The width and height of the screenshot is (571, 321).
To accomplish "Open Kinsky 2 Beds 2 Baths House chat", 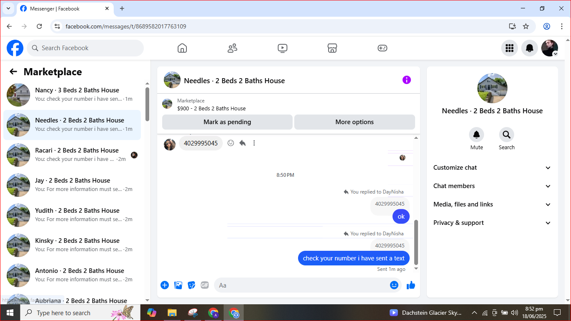I will coord(72,245).
